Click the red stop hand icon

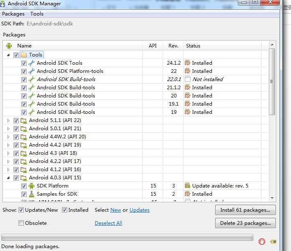point(261,242)
